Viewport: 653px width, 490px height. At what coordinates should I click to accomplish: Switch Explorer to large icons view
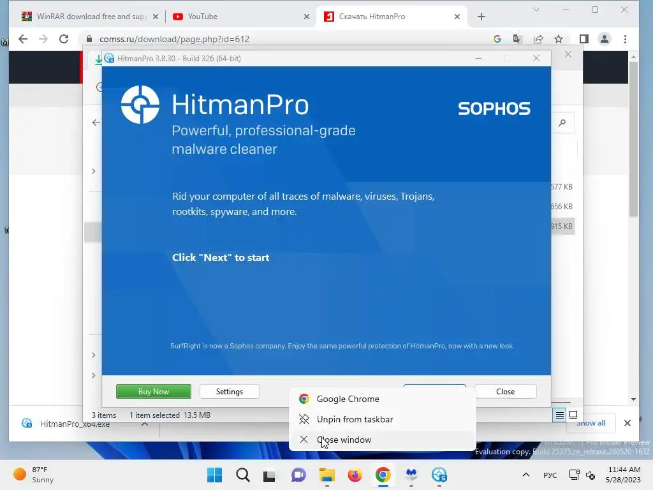point(573,415)
